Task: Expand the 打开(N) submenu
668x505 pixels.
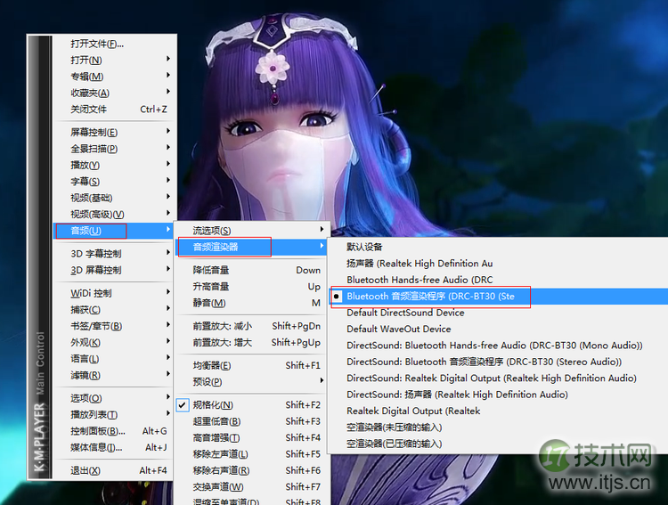Action: pos(114,60)
